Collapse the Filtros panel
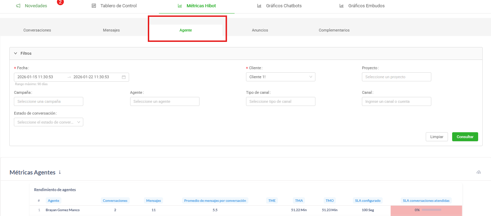This screenshot has height=216, width=491. 16,53
